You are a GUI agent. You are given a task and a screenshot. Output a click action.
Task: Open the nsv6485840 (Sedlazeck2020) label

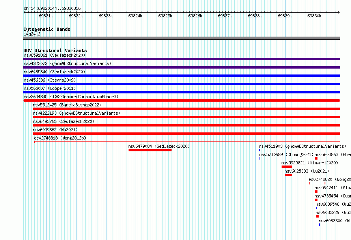pyautogui.click(x=54, y=72)
